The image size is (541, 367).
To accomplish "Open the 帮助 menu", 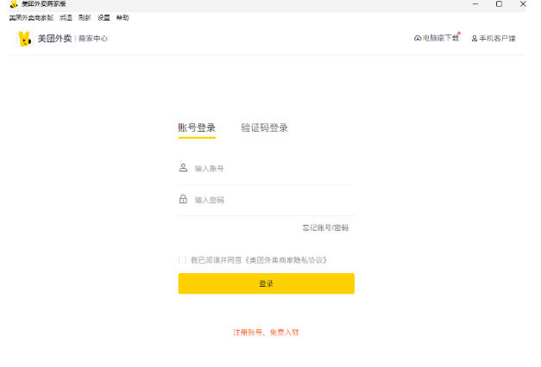I will (x=123, y=17).
